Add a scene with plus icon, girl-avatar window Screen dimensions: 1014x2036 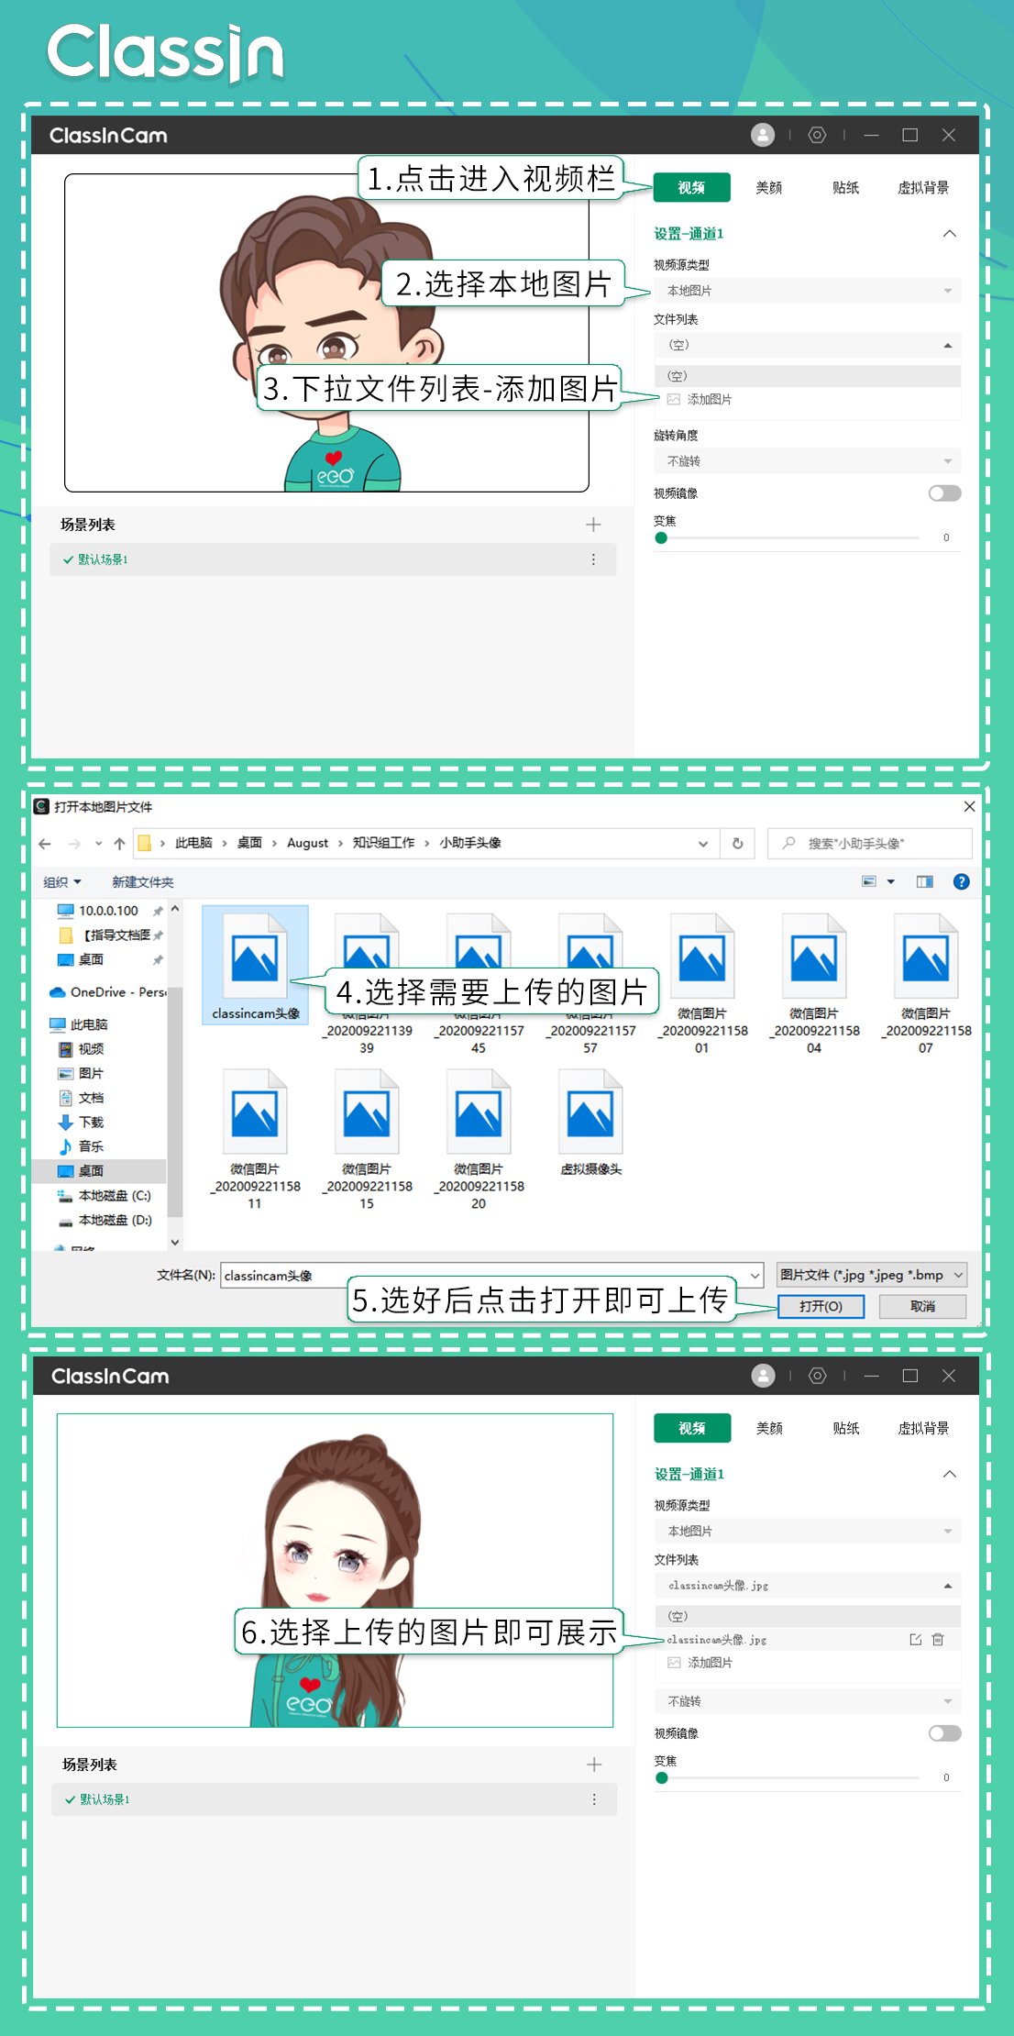(x=594, y=1765)
